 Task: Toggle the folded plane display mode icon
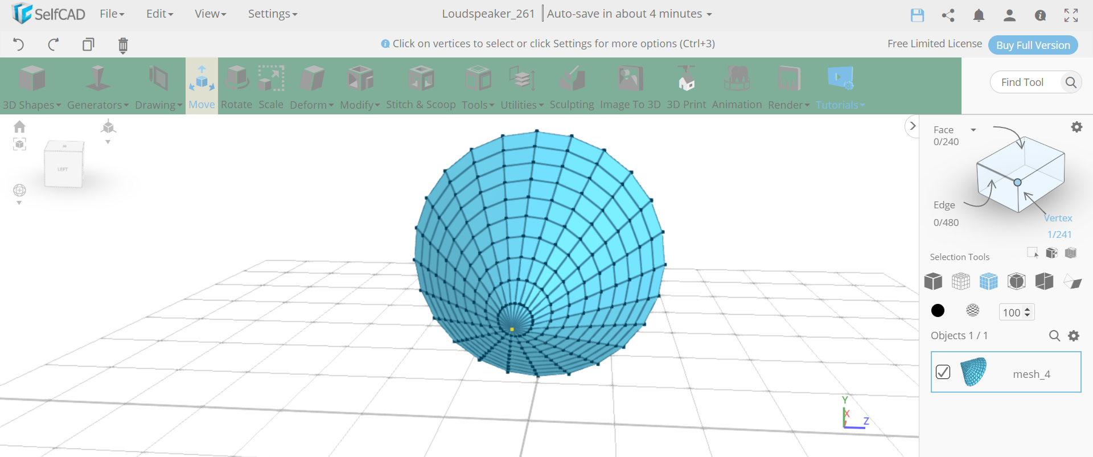(1073, 282)
